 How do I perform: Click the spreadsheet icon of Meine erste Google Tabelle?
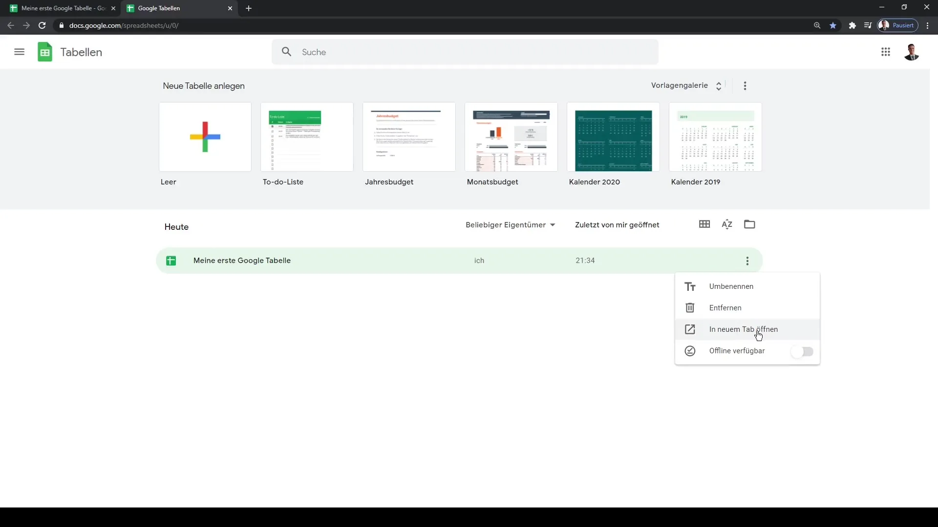click(x=171, y=261)
